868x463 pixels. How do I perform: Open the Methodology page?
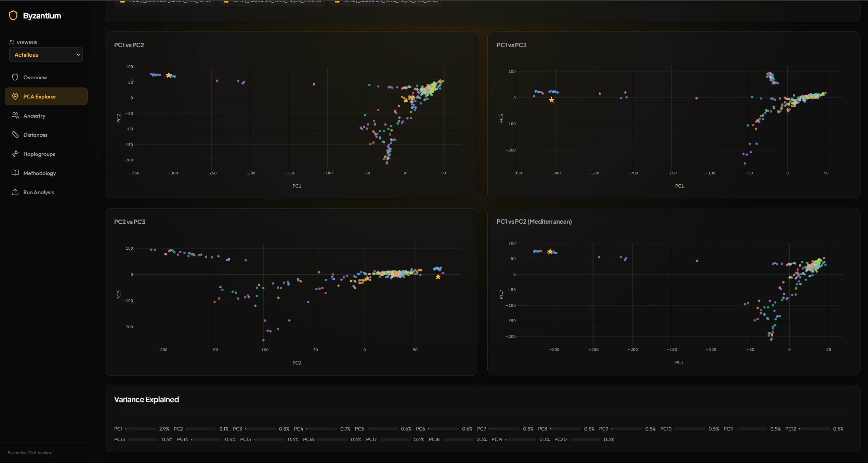(x=39, y=173)
